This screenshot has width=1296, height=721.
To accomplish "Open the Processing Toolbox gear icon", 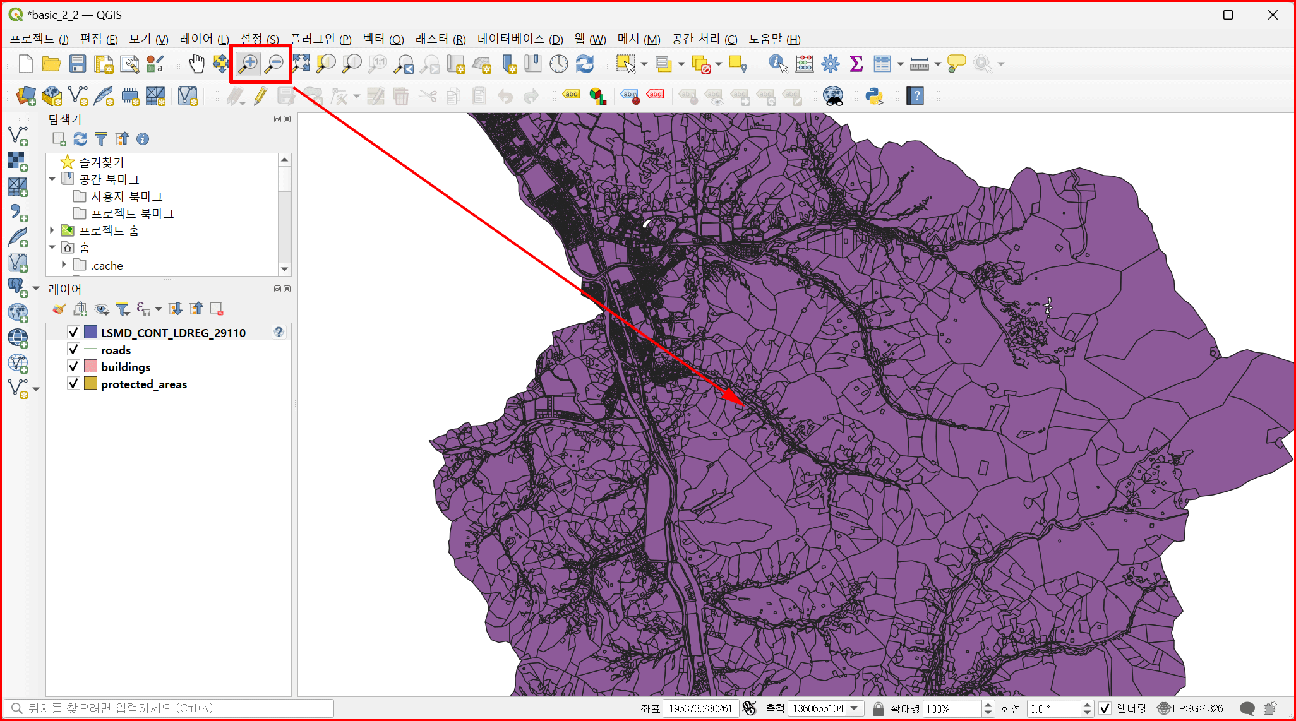I will (830, 64).
